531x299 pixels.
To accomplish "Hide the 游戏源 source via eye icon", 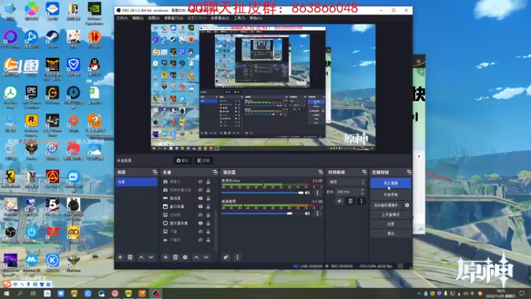I will 200,198.
